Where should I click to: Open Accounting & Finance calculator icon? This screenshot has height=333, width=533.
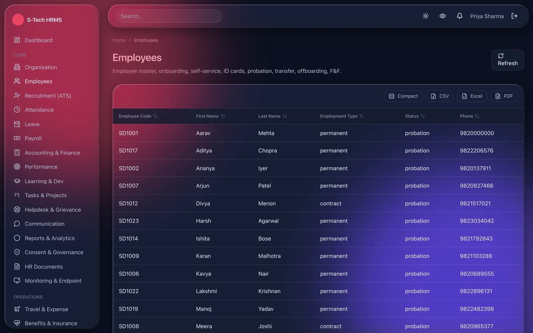click(x=17, y=153)
